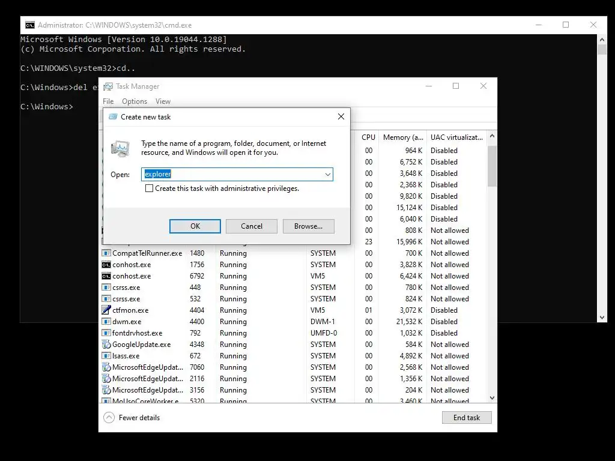Click the cmd window scrollbar thumb
The width and height of the screenshot is (615, 461).
pos(602,50)
